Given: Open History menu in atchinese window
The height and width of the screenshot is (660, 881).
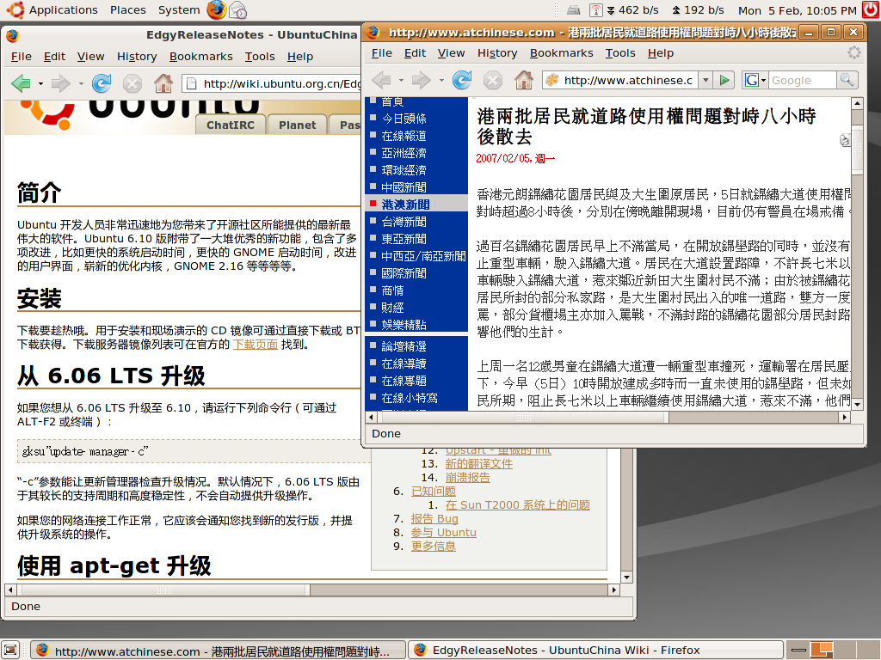Looking at the screenshot, I should (x=497, y=53).
